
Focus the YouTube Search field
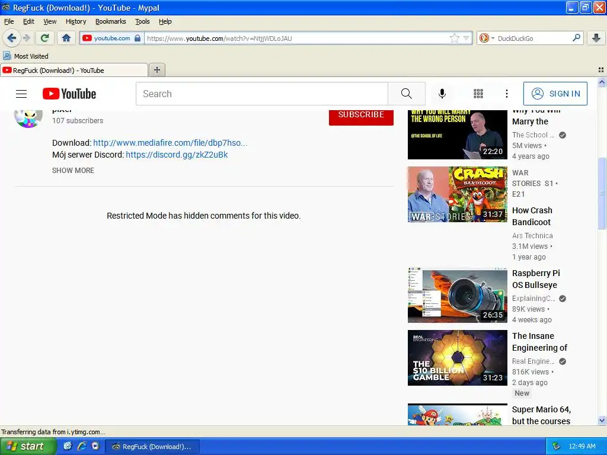pyautogui.click(x=261, y=94)
